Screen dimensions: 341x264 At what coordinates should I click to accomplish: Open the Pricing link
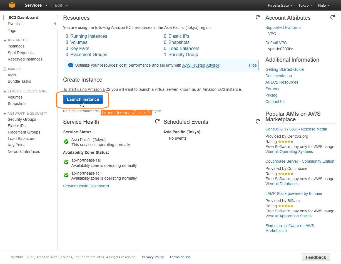pyautogui.click(x=271, y=95)
